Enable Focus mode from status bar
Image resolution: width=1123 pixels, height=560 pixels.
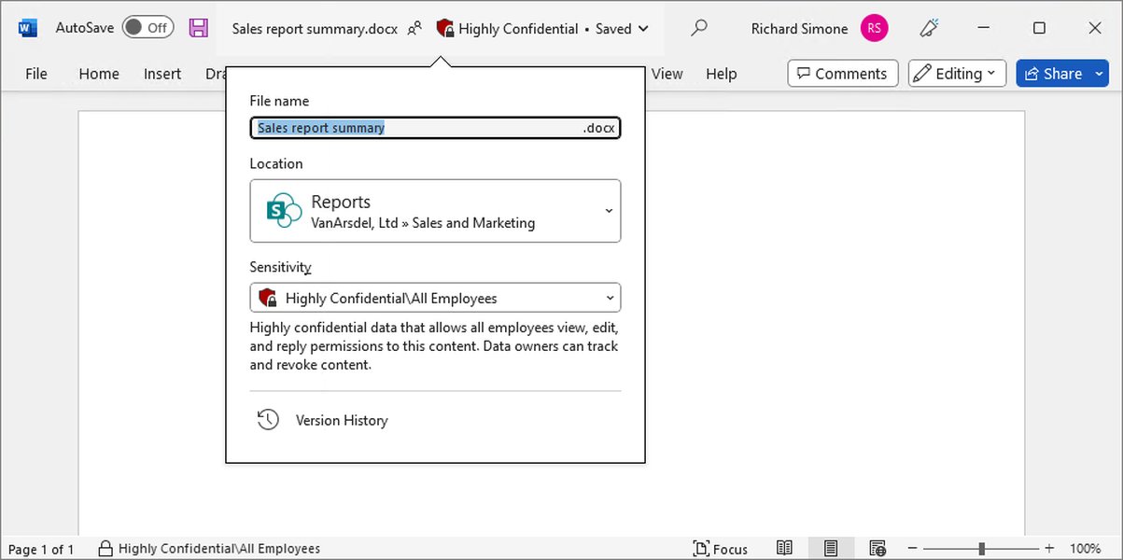[x=720, y=549]
